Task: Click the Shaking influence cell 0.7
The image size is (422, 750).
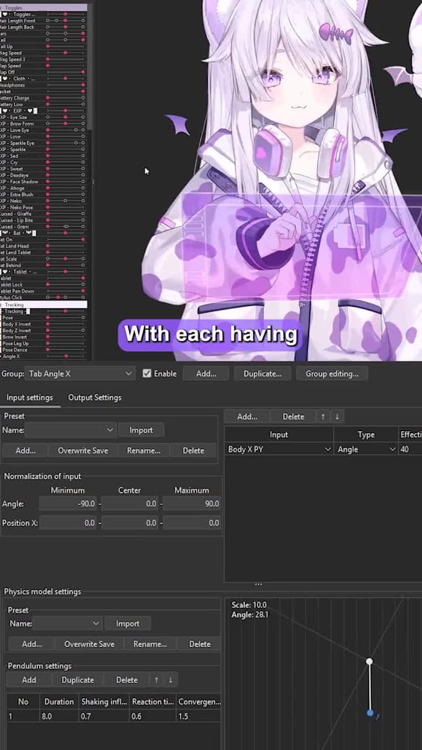Action: coord(104,716)
